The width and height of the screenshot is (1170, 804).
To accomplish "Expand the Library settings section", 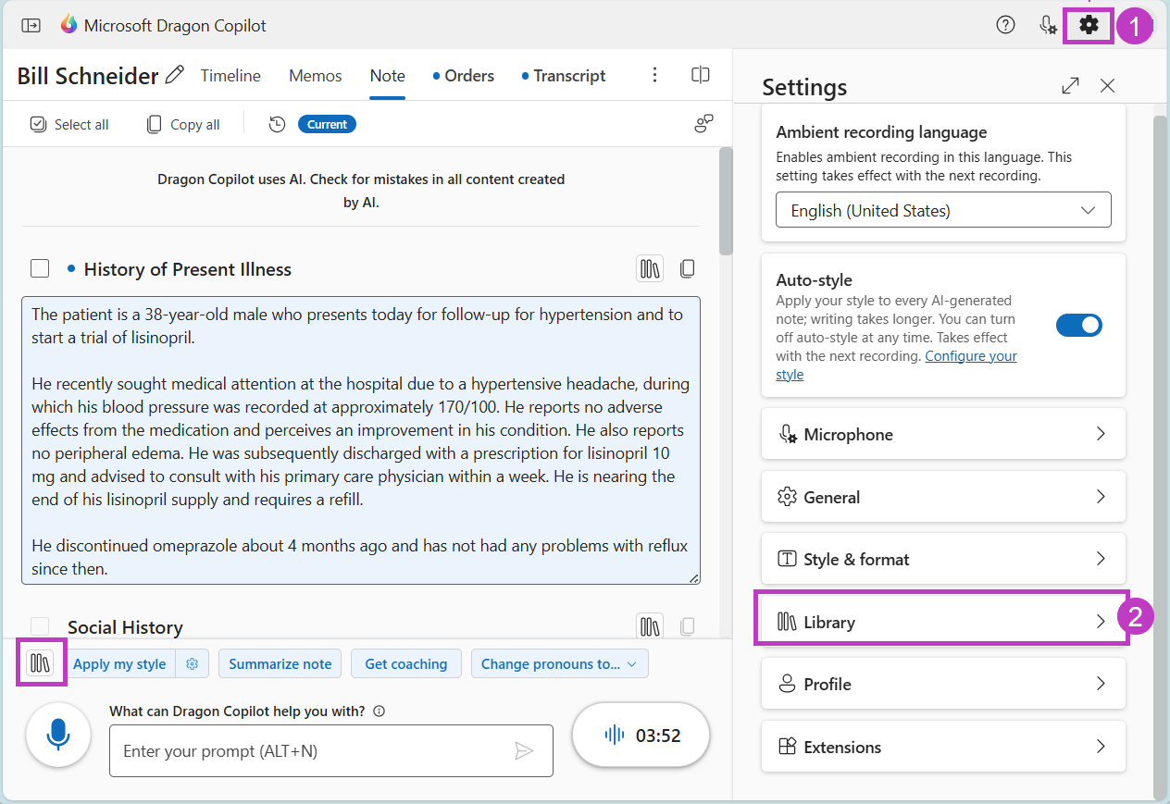I will point(943,622).
